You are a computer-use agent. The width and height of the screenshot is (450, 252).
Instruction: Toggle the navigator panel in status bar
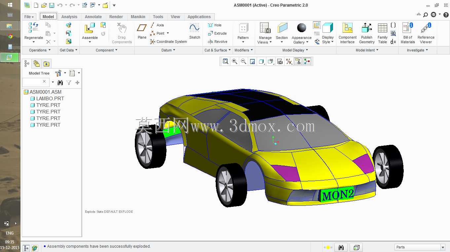pos(26,248)
